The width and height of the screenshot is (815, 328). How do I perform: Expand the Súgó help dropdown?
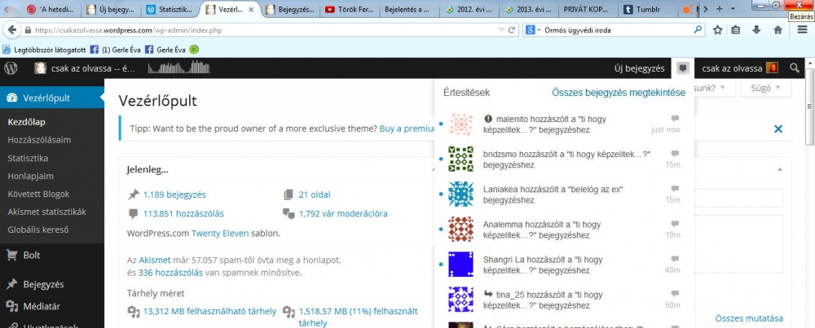point(764,87)
